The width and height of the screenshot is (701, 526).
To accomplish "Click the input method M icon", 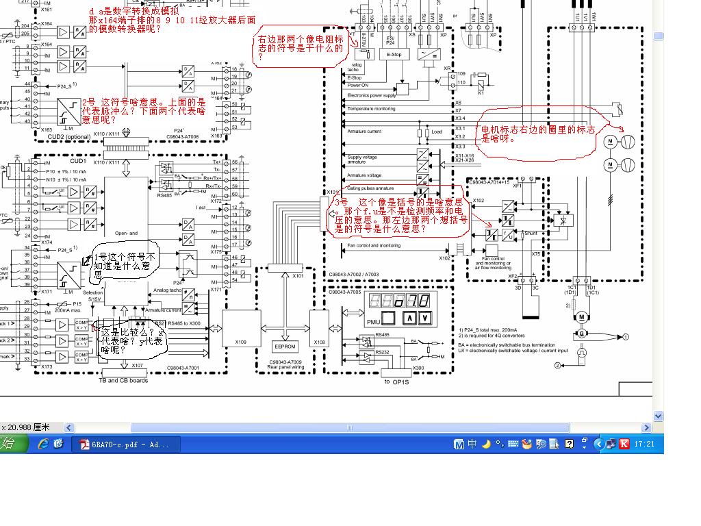I will tap(459, 444).
